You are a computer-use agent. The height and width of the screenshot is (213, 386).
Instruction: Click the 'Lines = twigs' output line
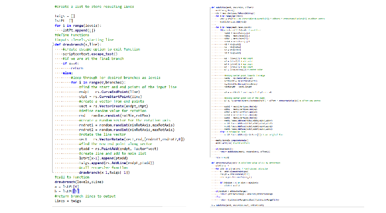coord(68,201)
